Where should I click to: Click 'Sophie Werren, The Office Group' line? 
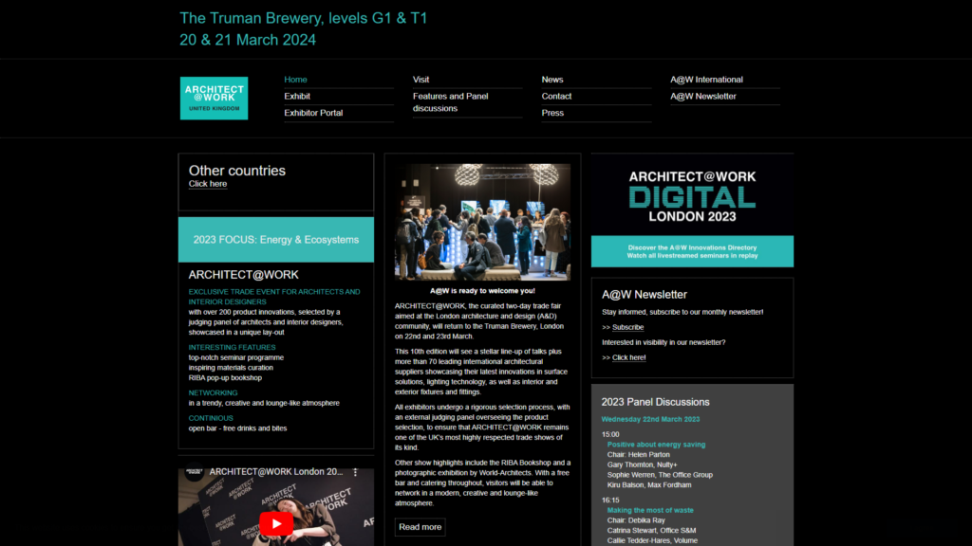660,475
